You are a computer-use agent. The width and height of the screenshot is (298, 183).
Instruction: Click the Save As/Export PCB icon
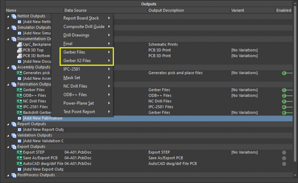[x=19, y=158]
